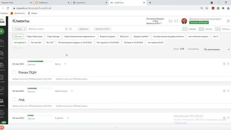Open the user name profile link
Image resolution: width=231 pixels, height=130 pixels.
(205, 19)
